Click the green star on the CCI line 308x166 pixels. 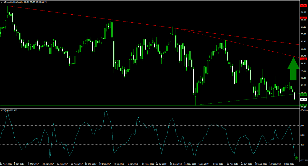(x=296, y=158)
